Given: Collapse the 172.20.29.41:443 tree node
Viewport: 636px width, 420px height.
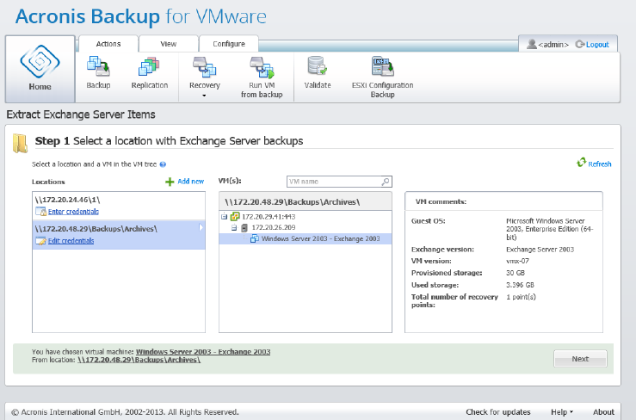Looking at the screenshot, I should click(224, 217).
